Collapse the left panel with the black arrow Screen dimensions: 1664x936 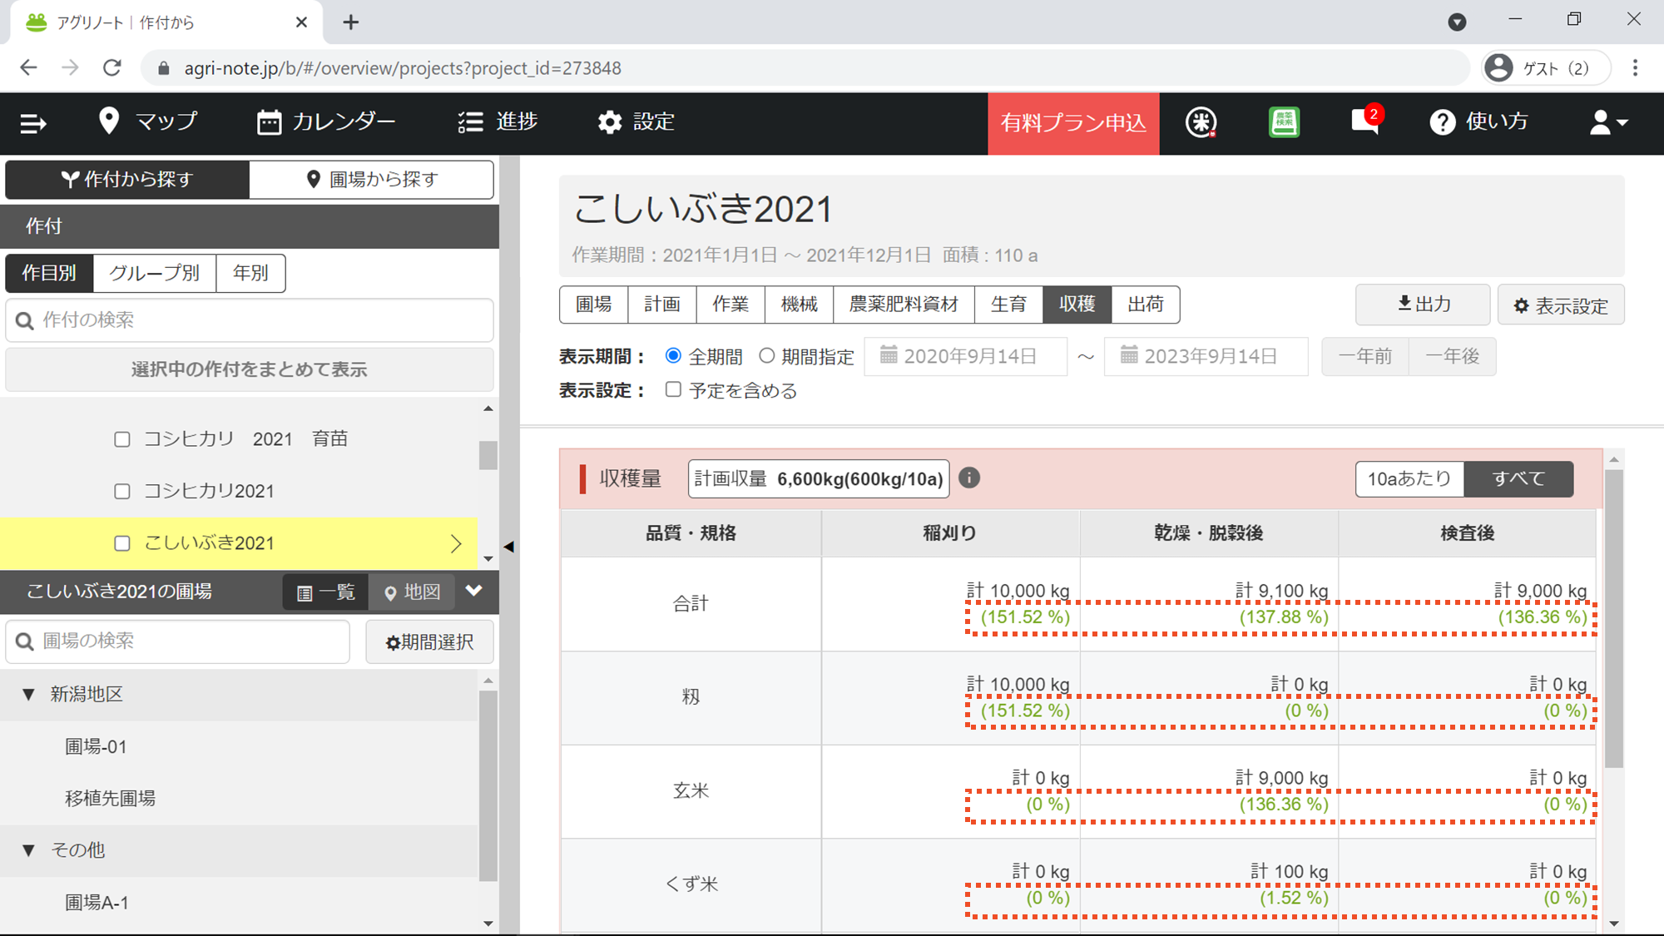pos(509,547)
